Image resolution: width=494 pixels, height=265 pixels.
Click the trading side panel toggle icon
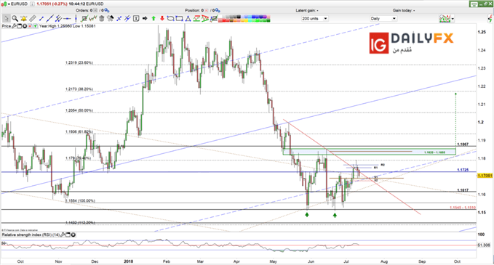[490, 19]
